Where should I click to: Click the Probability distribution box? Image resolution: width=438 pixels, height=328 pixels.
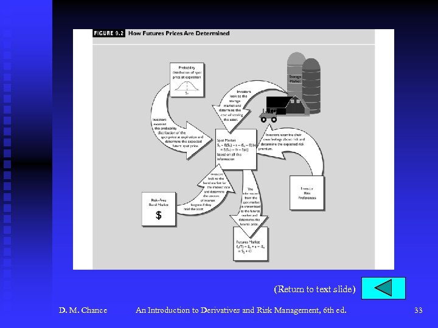coord(187,80)
